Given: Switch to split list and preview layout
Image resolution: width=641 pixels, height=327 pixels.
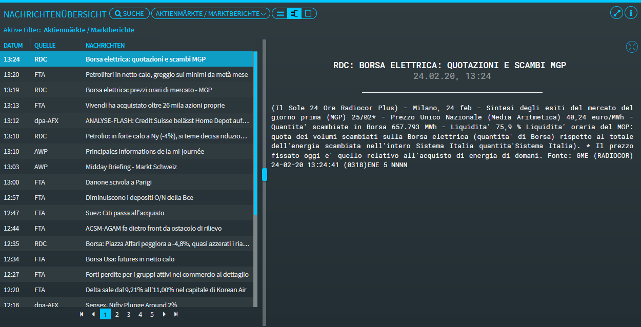Looking at the screenshot, I should tap(294, 14).
